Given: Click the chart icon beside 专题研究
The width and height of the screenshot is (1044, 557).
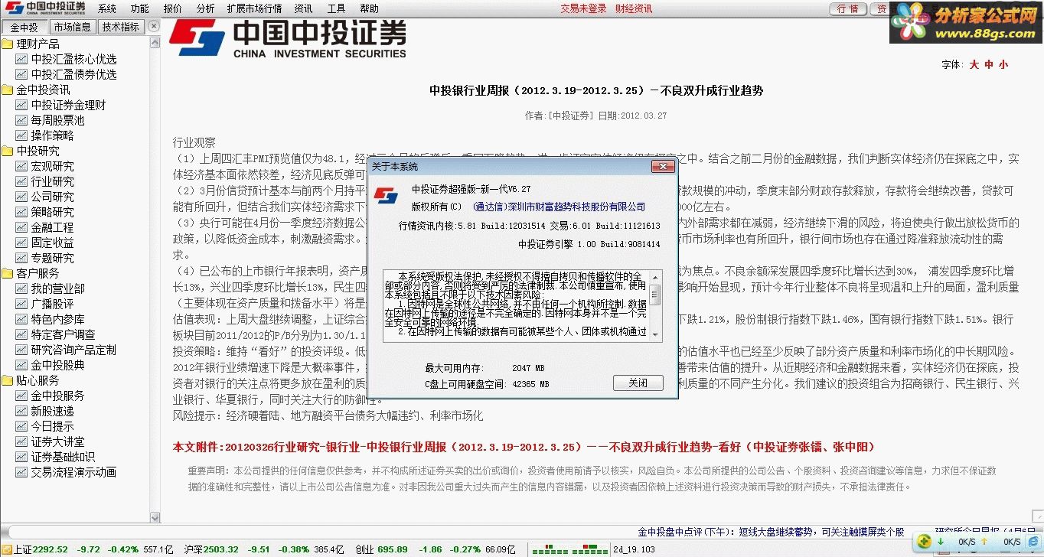Looking at the screenshot, I should tap(21, 258).
